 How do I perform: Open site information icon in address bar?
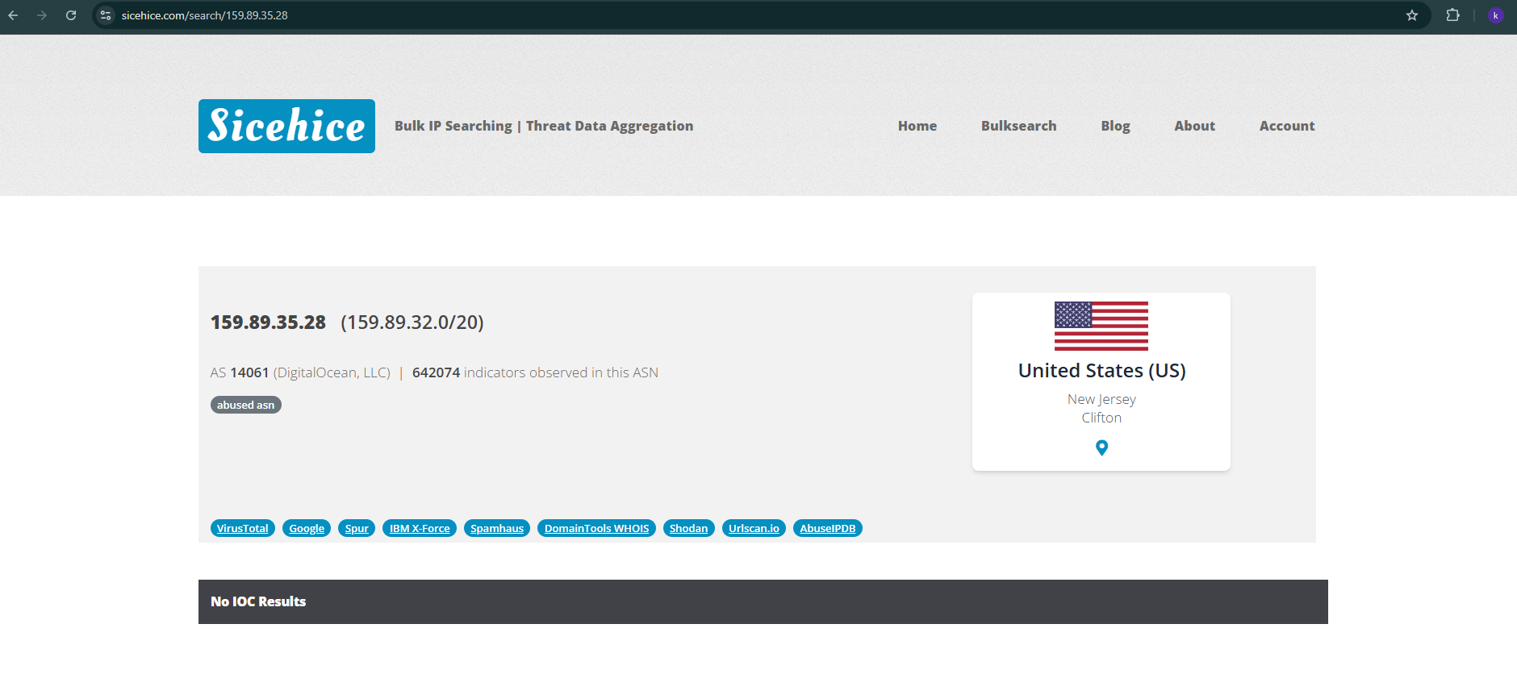106,15
